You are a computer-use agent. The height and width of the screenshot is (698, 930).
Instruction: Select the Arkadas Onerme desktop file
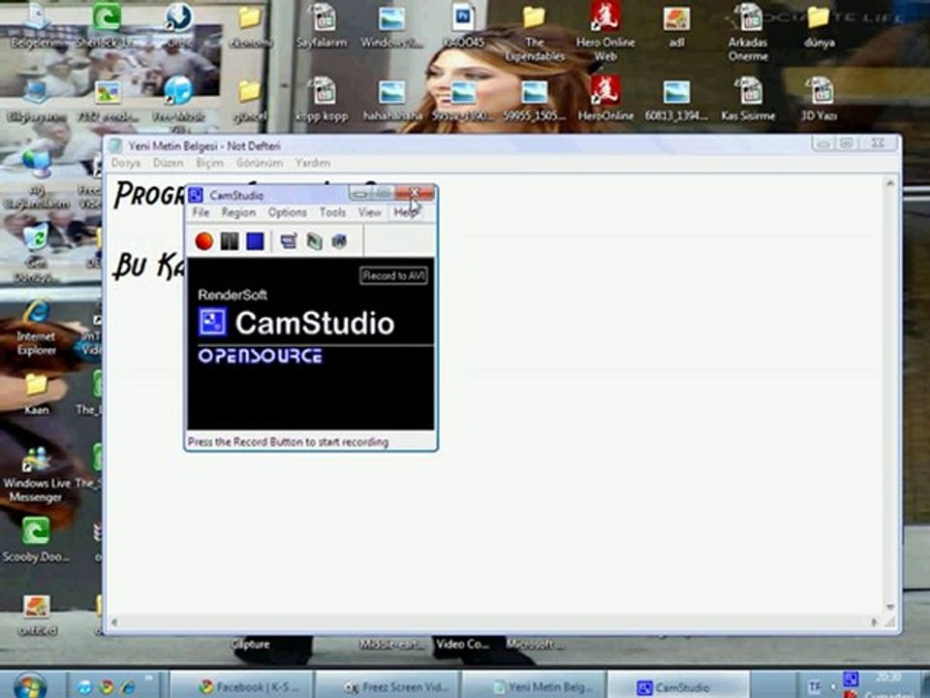point(748,33)
